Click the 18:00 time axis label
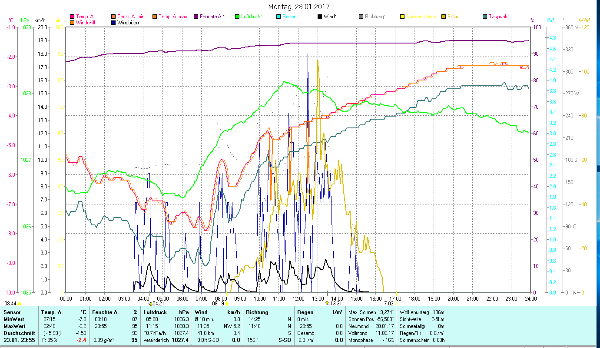 414,299
